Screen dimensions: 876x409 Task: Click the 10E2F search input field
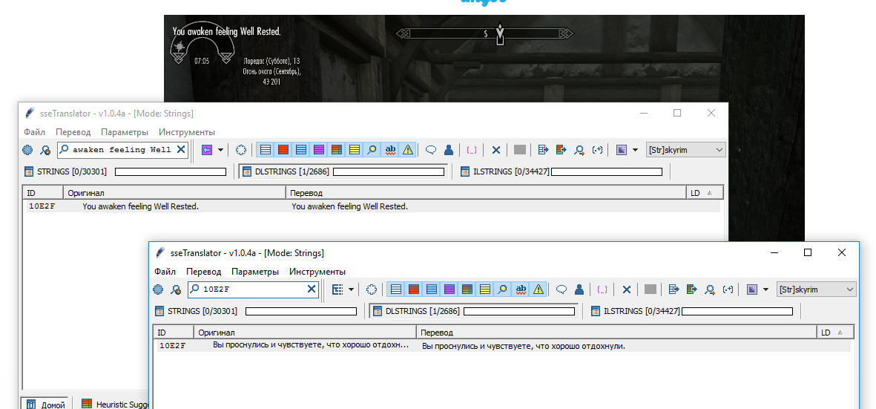point(252,289)
